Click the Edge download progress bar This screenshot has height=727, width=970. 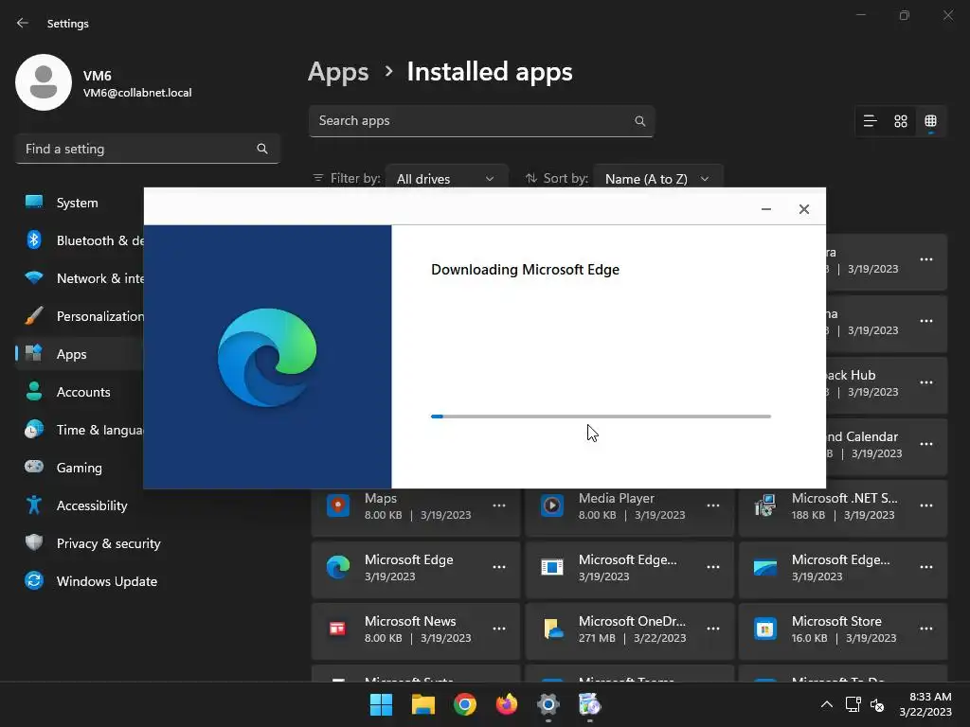pos(601,417)
